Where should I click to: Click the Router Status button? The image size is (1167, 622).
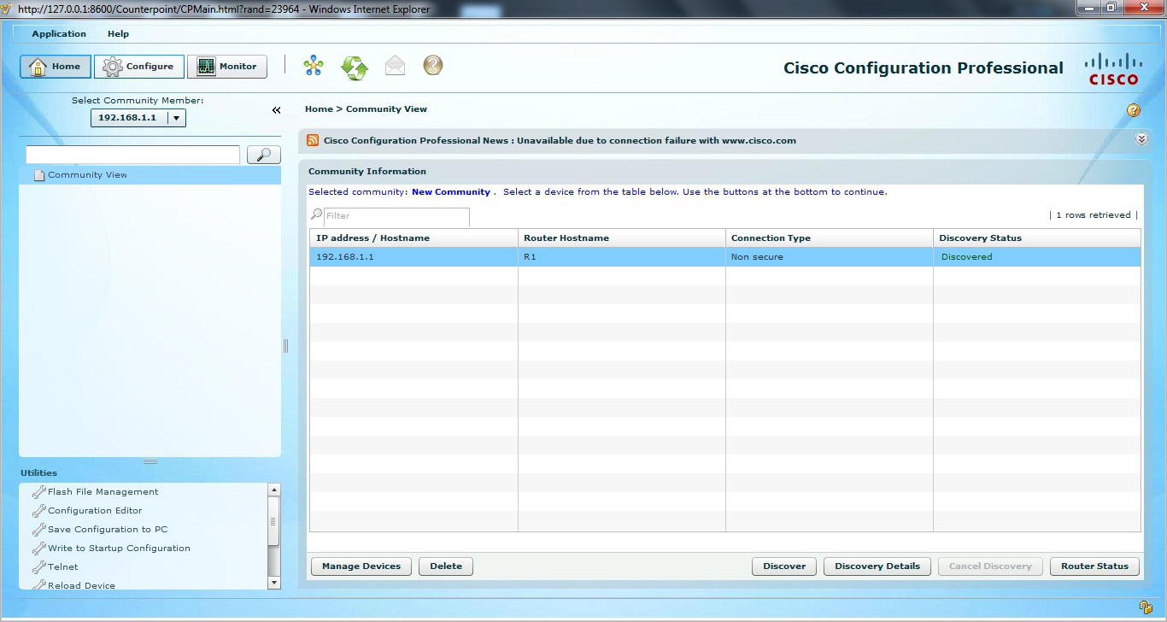click(1094, 566)
